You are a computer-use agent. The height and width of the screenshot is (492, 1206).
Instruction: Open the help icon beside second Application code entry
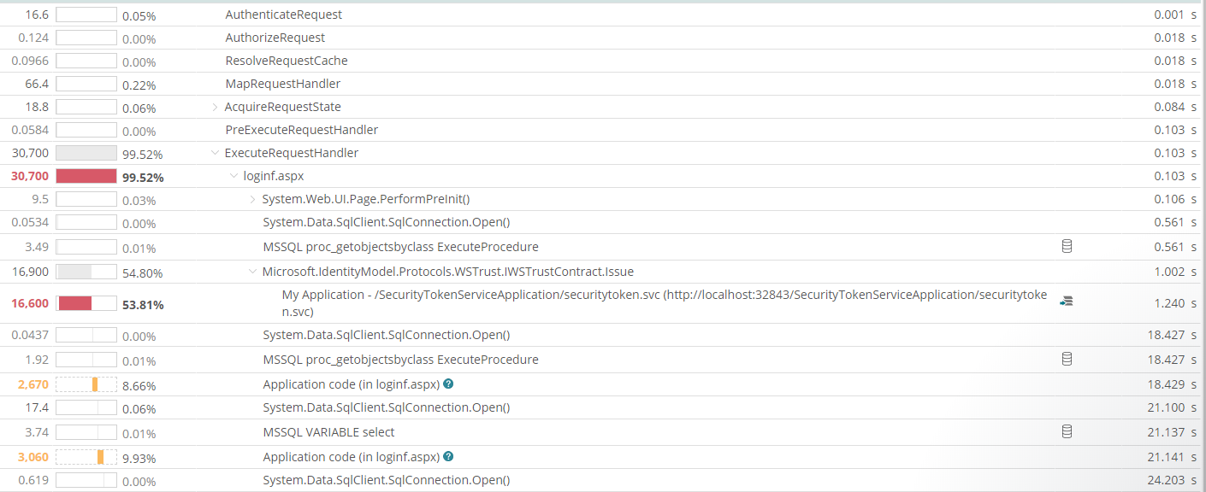pos(448,456)
